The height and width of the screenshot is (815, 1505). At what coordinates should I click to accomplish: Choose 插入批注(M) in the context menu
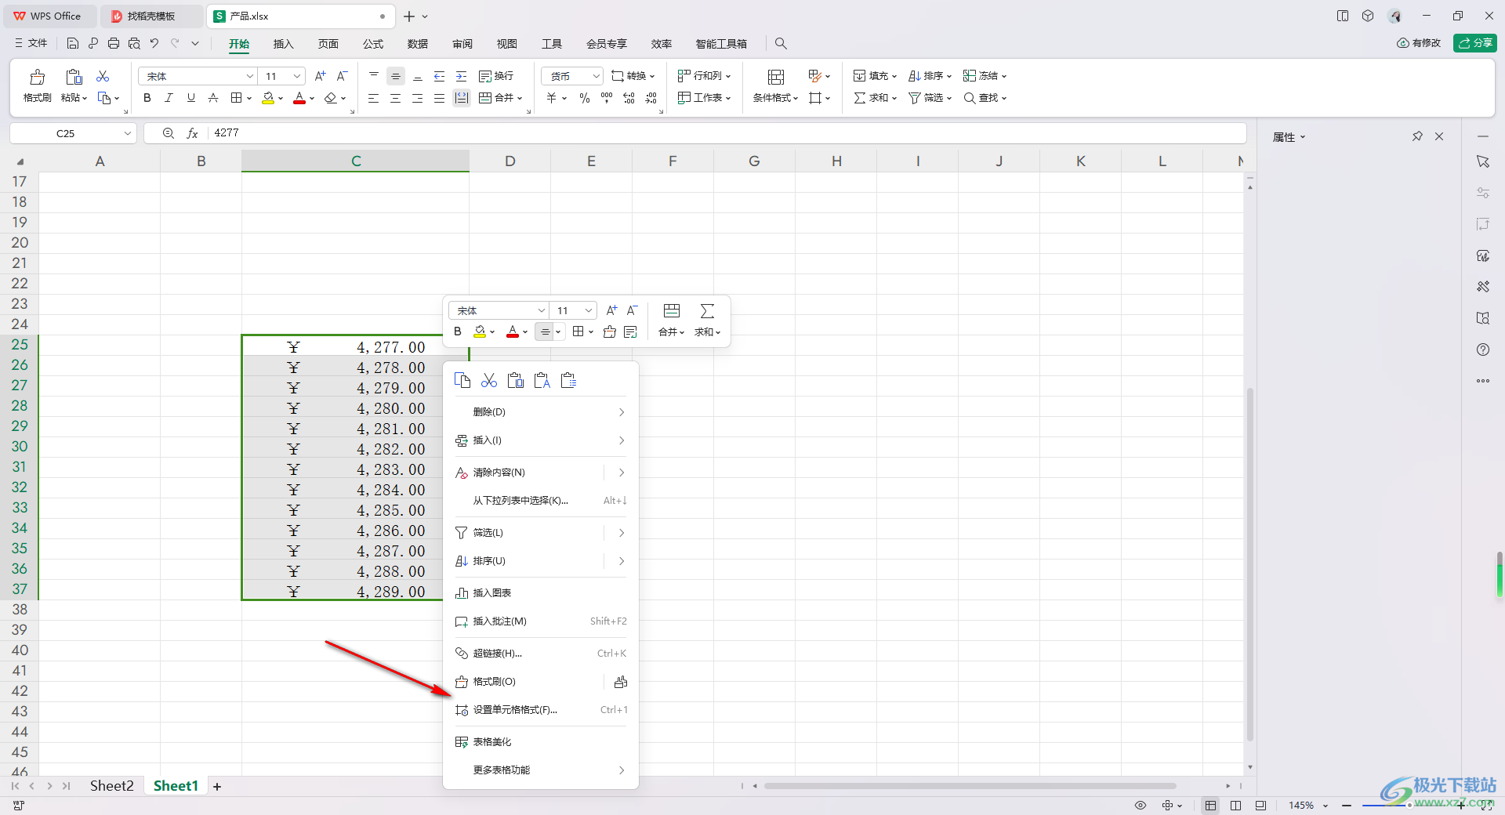[541, 621]
